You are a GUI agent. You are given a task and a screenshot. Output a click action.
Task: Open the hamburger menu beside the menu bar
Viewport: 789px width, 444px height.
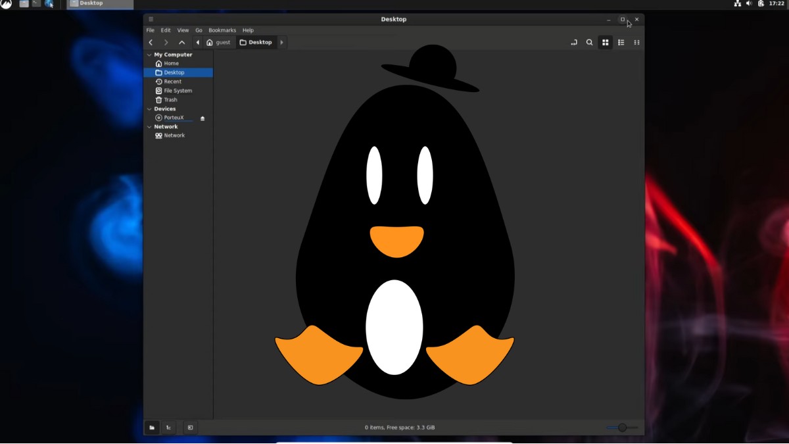point(151,19)
